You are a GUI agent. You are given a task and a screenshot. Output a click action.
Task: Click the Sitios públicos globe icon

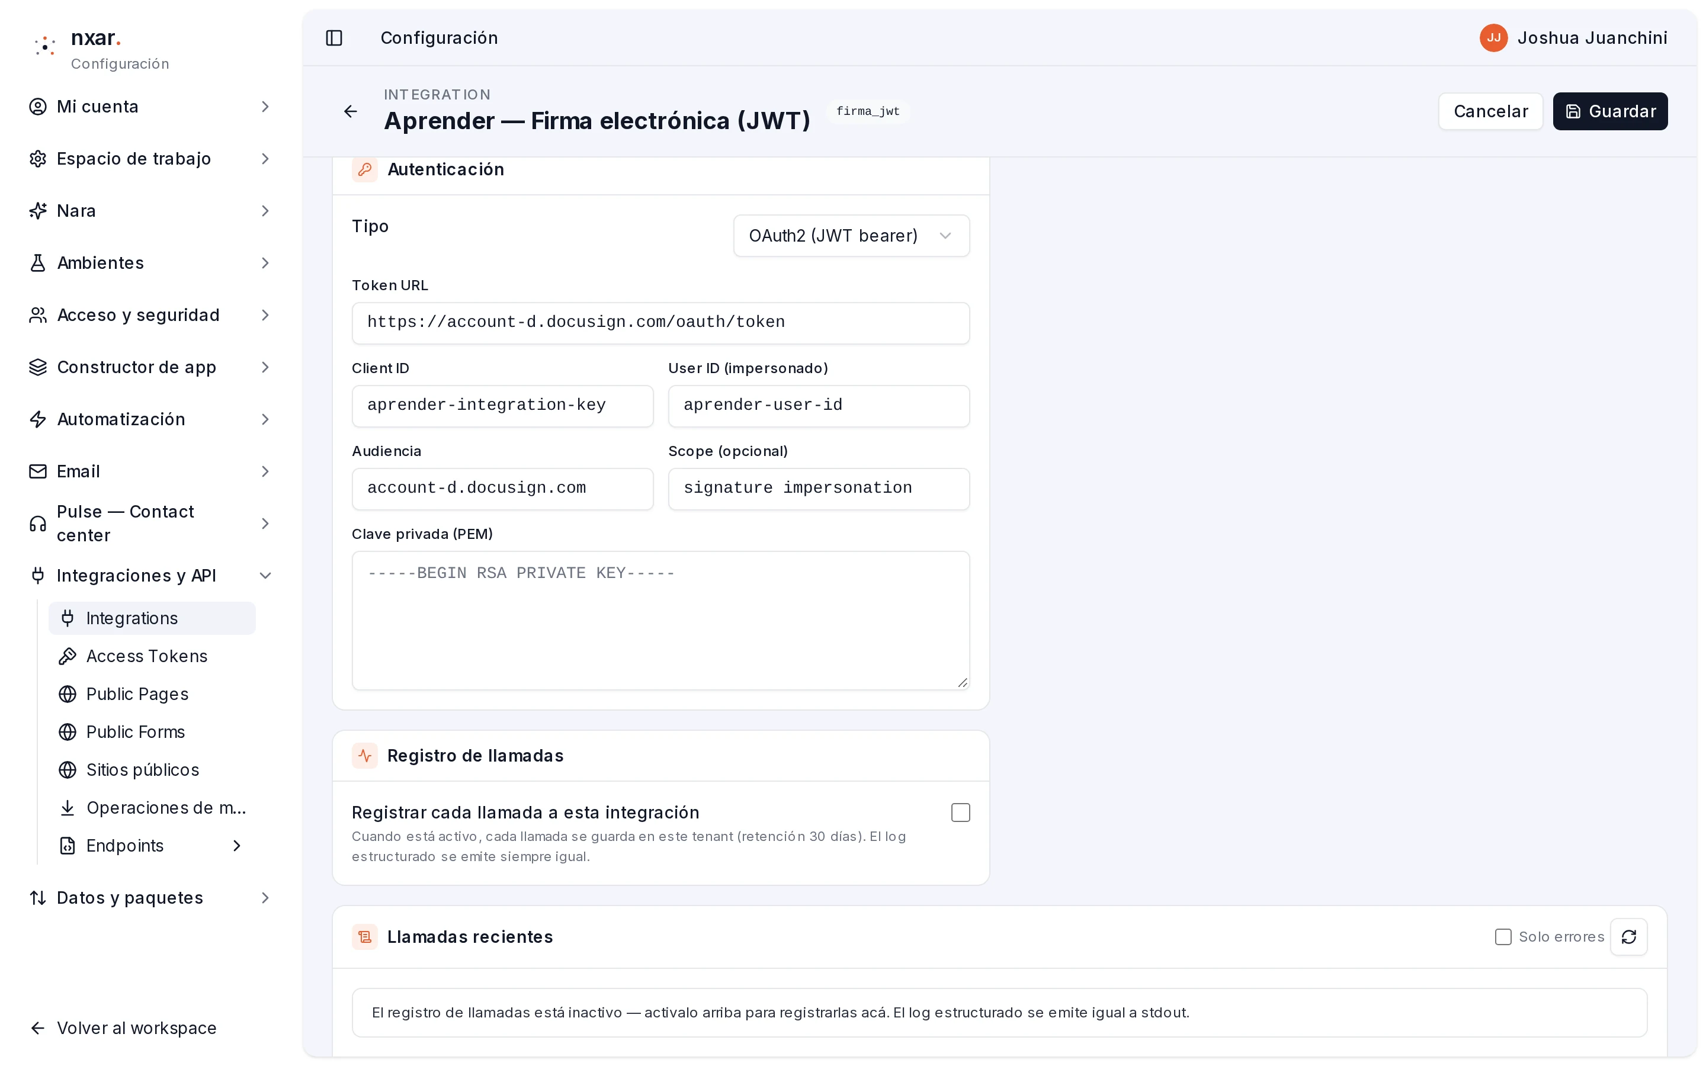pyautogui.click(x=68, y=770)
